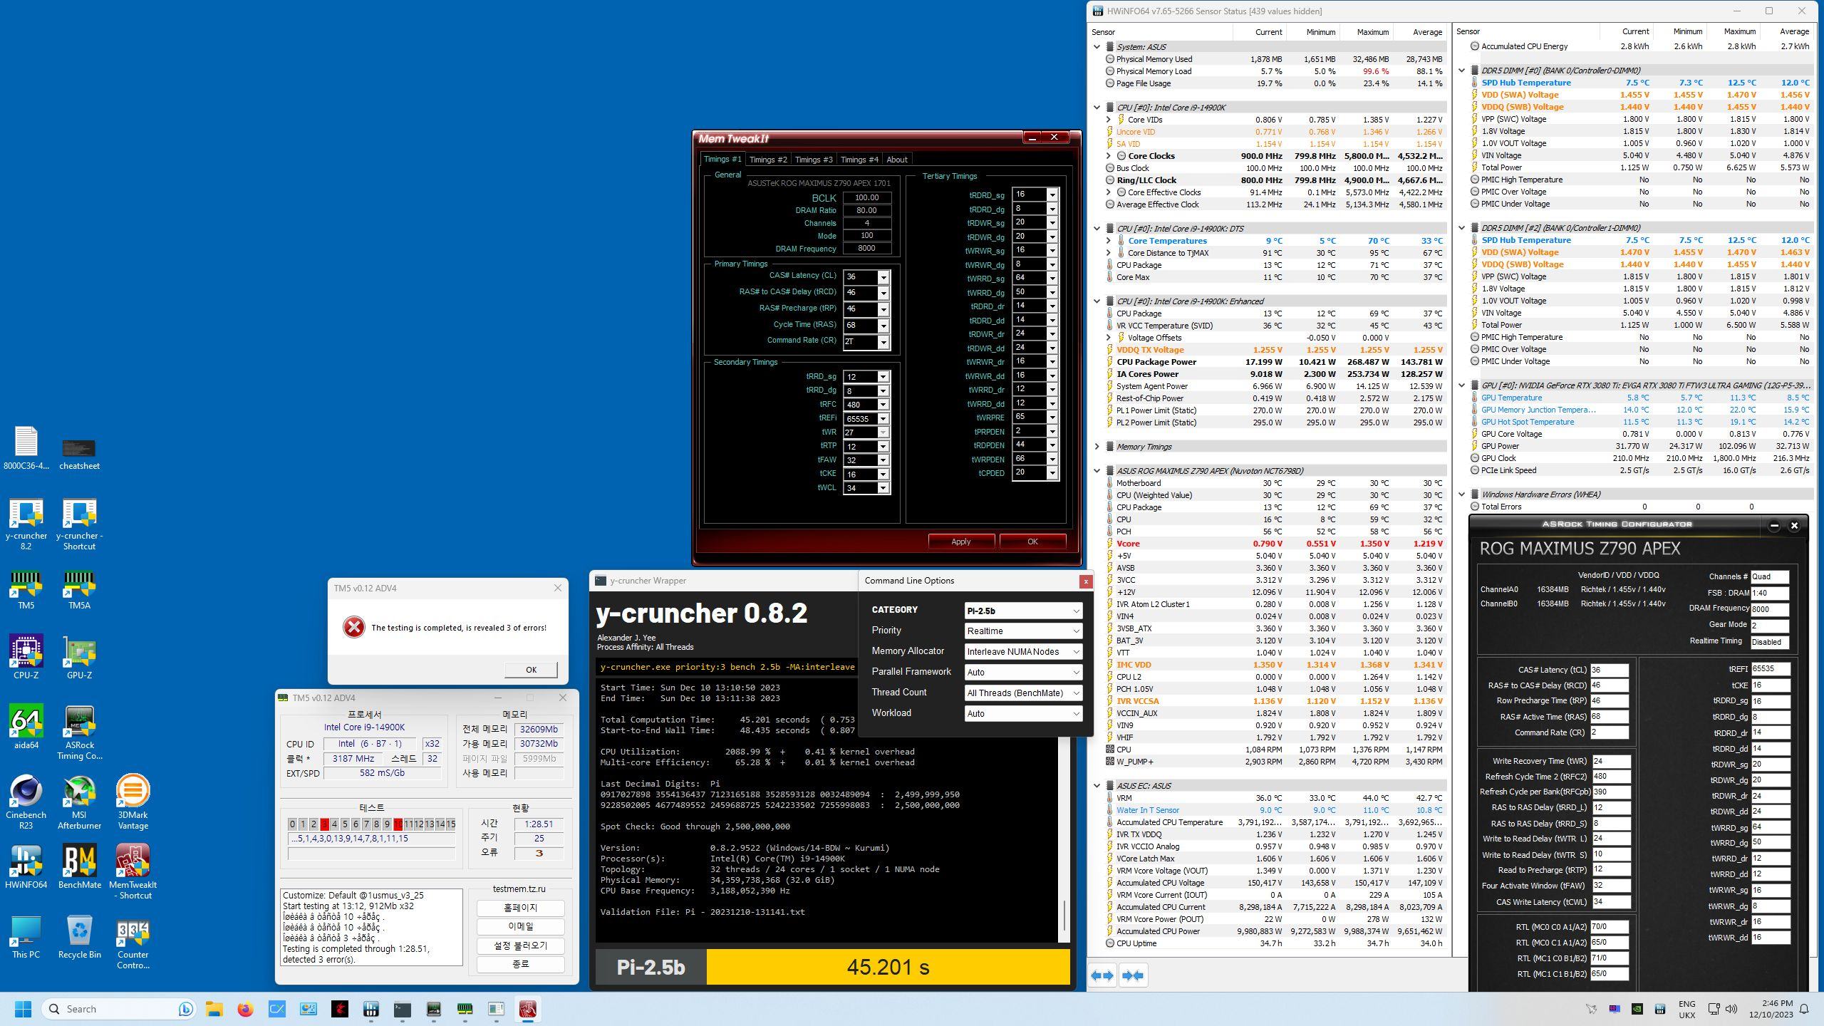Switch to Timings #2 tab in MemTweakIt
This screenshot has height=1026, width=1824.
(768, 160)
